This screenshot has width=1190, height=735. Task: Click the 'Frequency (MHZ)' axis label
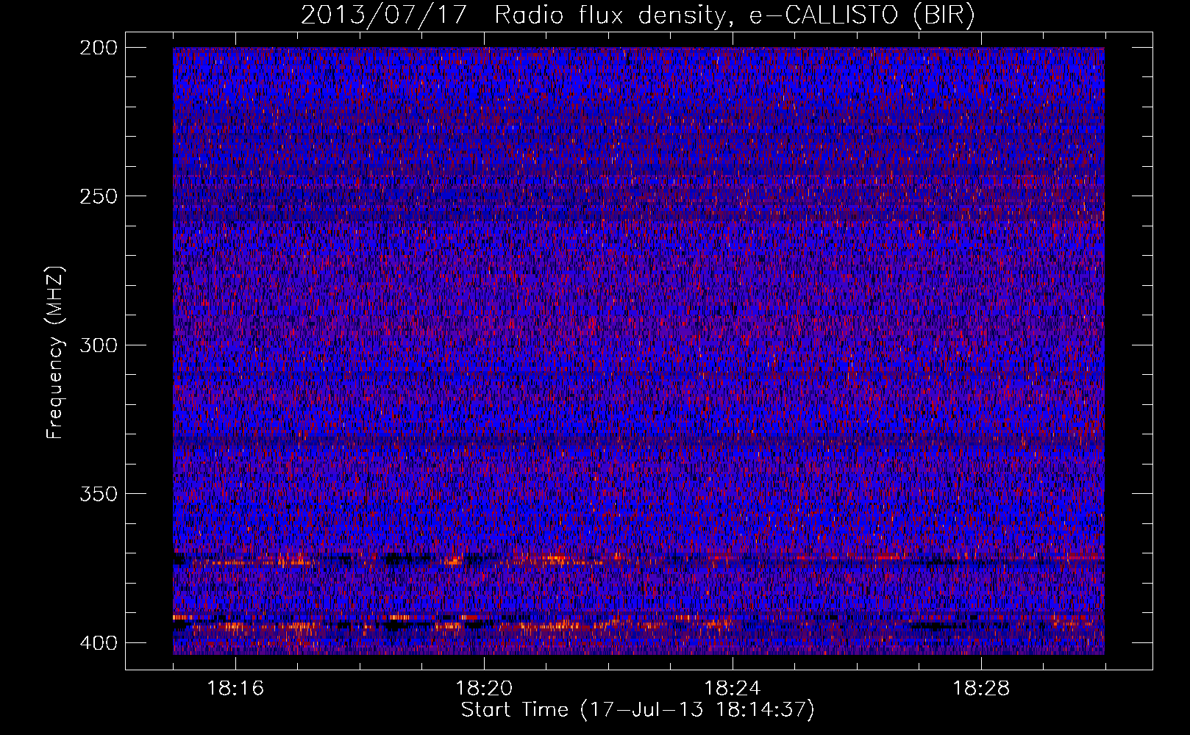pos(55,353)
